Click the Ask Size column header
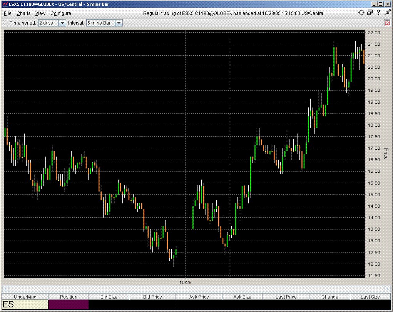 click(x=242, y=297)
